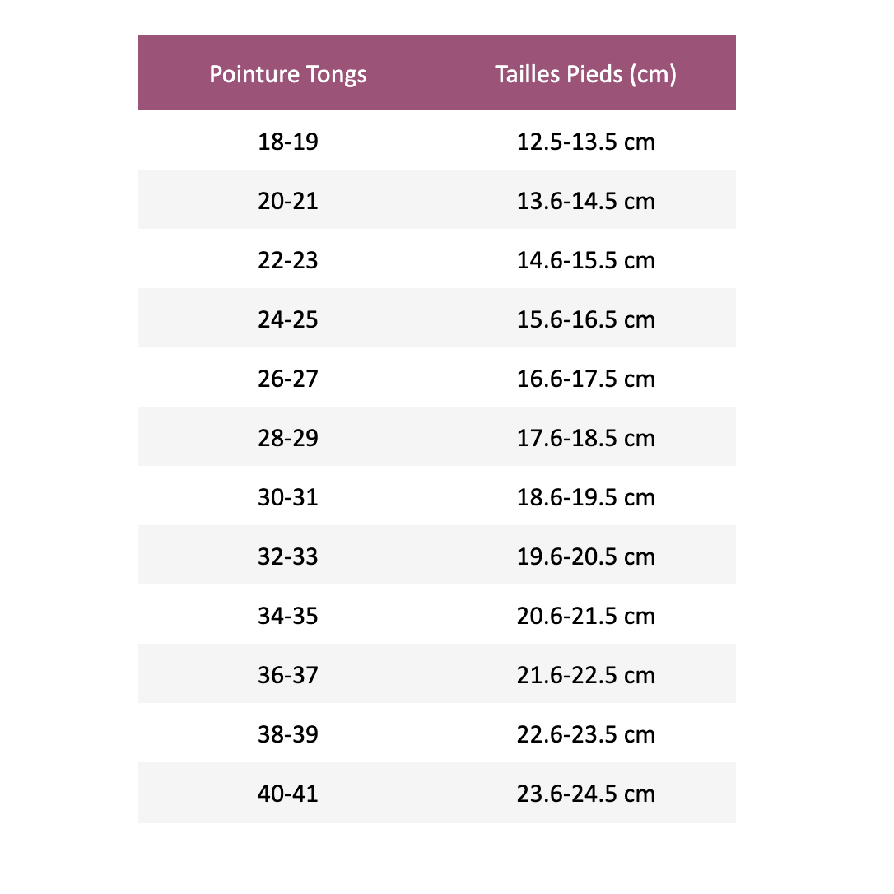Select the 38-39 size cell

click(288, 734)
